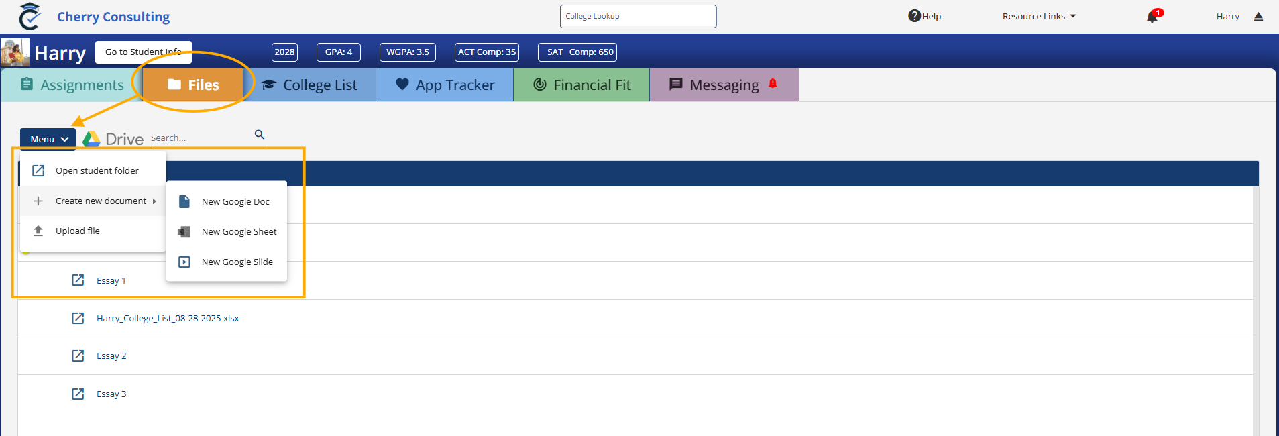Click the notification bell icon
Image resolution: width=1279 pixels, height=436 pixels.
coord(1152,17)
